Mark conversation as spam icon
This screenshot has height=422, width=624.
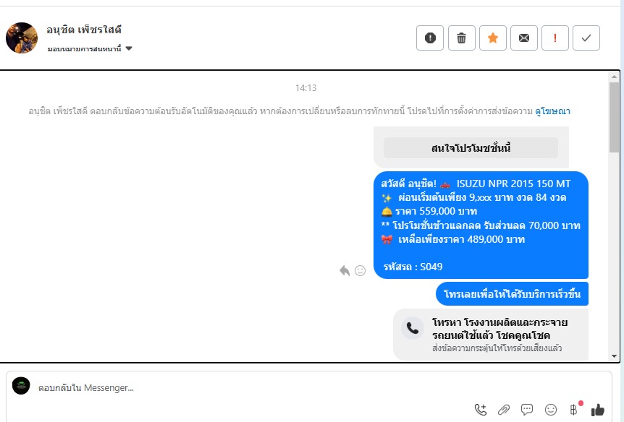pos(430,38)
